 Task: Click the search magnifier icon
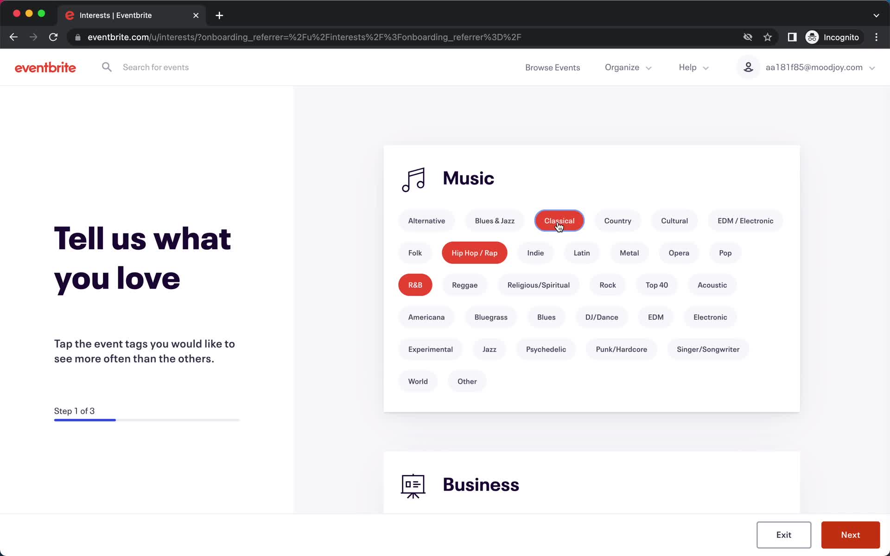pos(107,67)
